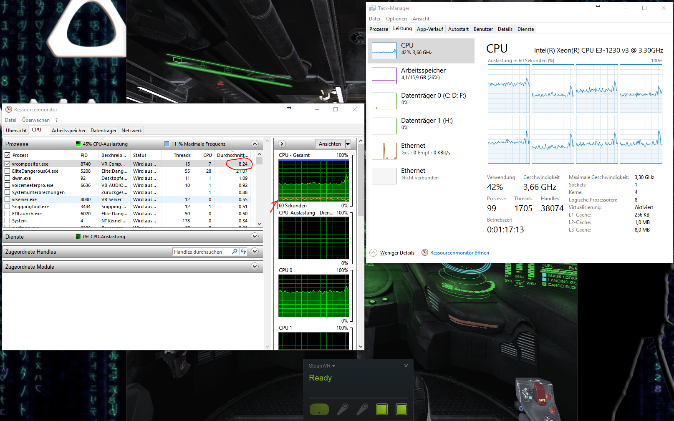Collapse the graph pane with arrow button
The height and width of the screenshot is (421, 674).
[x=282, y=144]
